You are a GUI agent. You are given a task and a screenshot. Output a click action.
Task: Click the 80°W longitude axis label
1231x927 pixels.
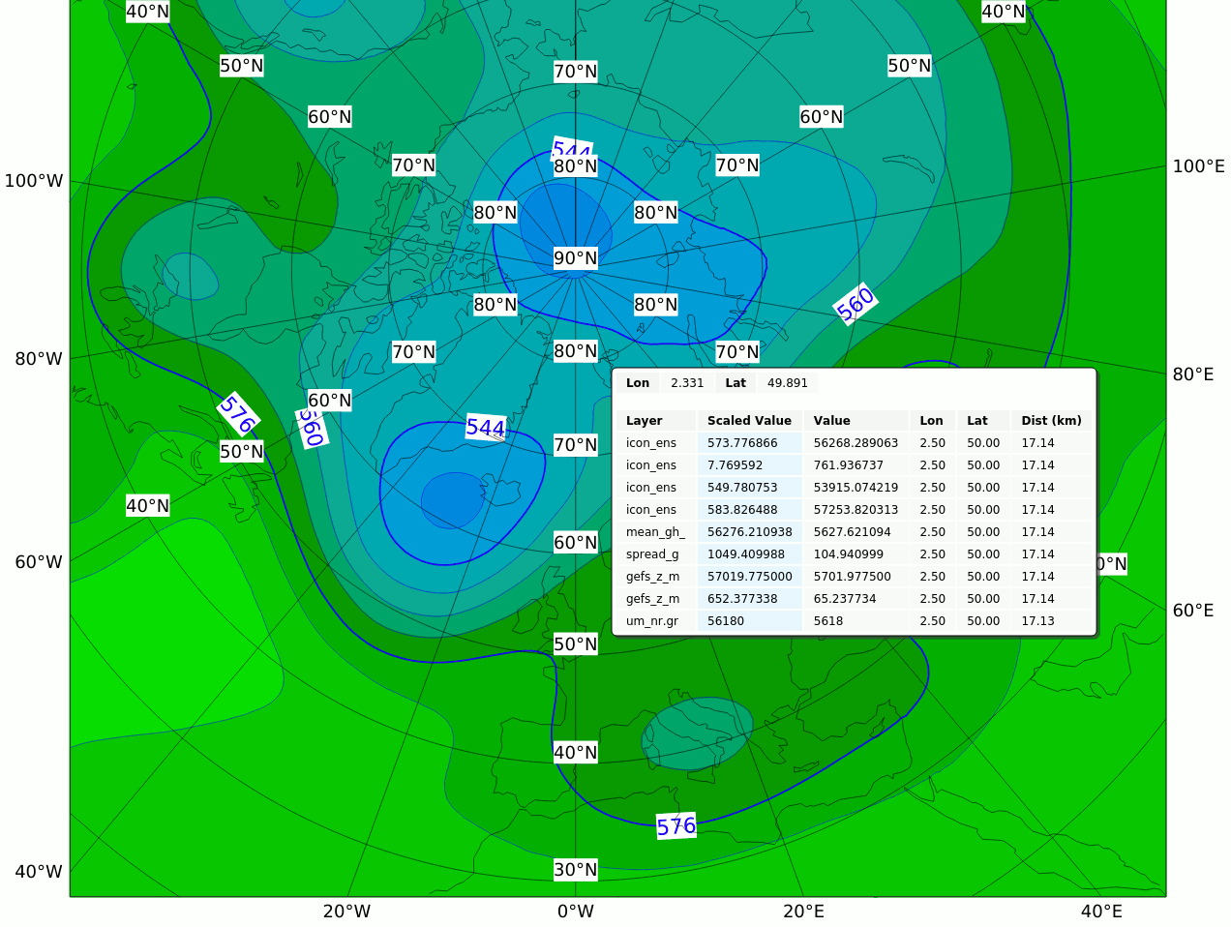(39, 359)
